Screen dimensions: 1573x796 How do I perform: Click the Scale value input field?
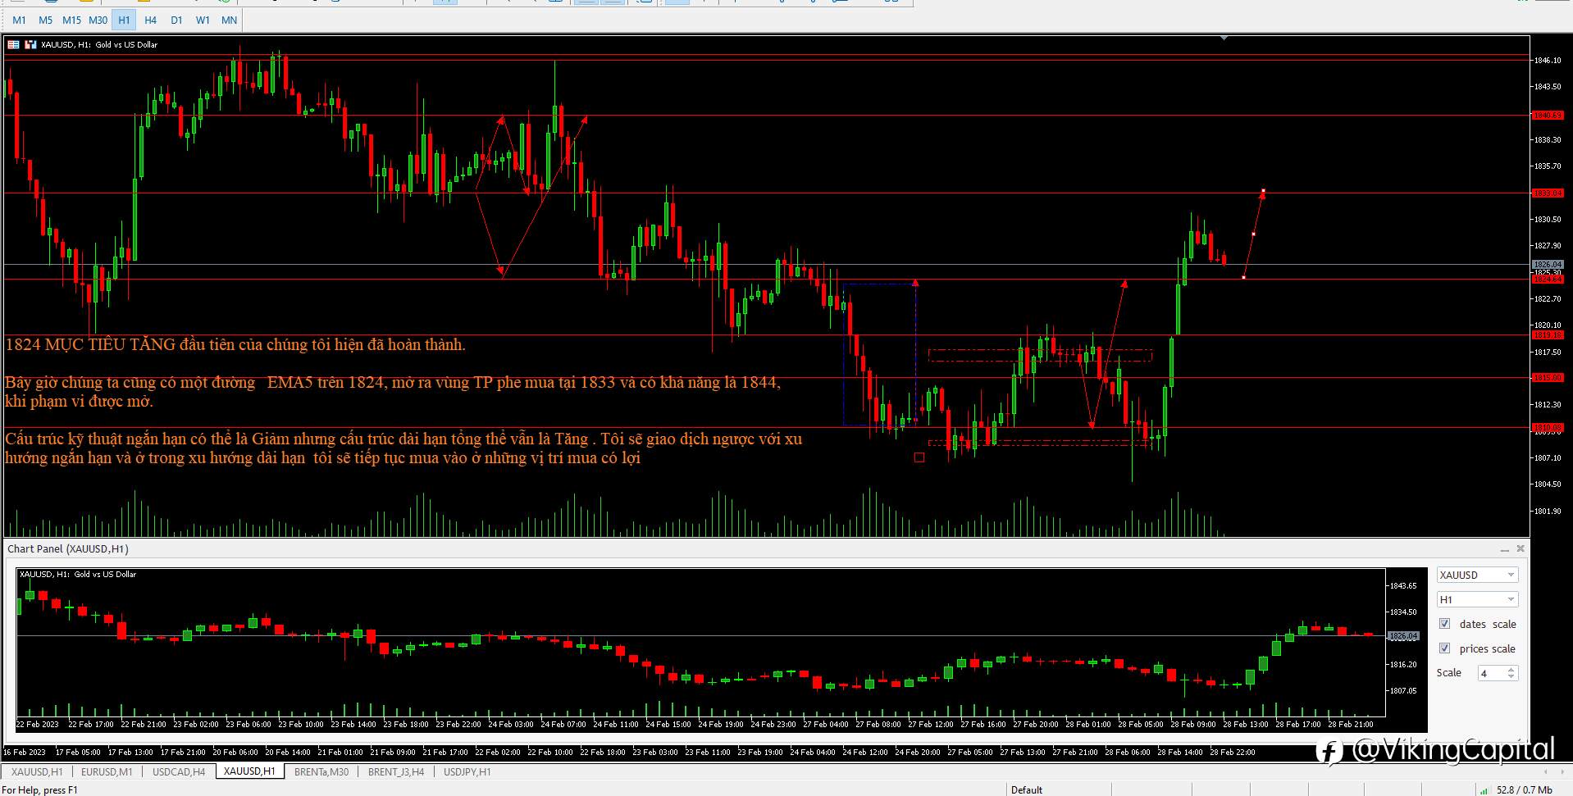[x=1492, y=673]
